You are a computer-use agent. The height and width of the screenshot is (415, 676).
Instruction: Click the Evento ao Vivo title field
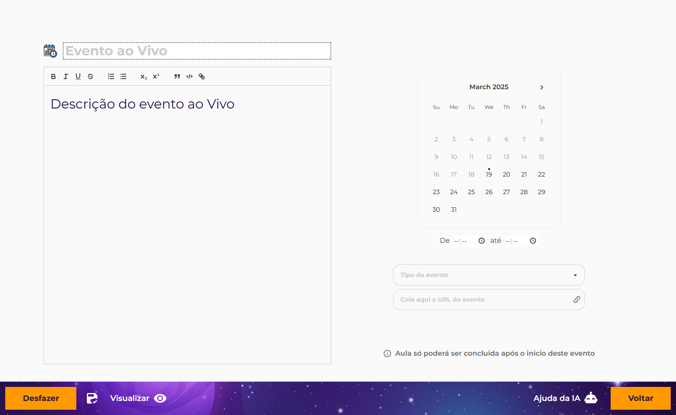point(197,51)
